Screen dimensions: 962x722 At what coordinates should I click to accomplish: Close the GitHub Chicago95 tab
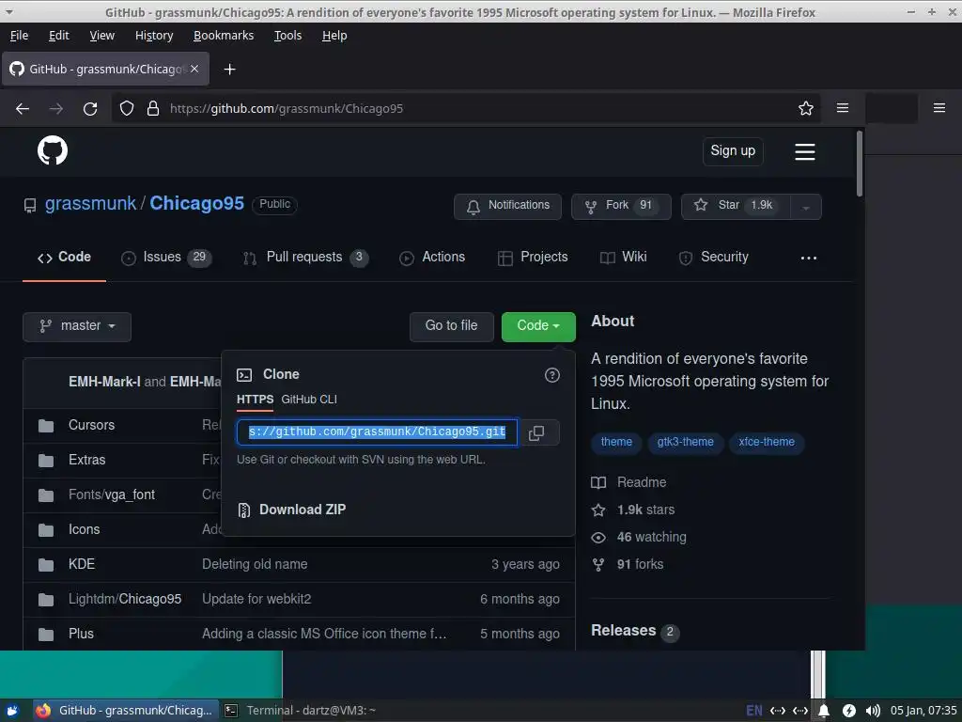coord(194,69)
